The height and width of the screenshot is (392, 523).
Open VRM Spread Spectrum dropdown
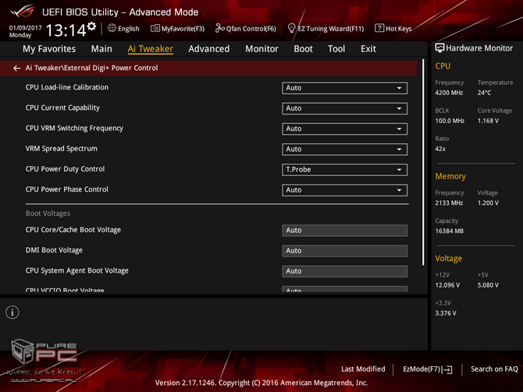tap(344, 149)
